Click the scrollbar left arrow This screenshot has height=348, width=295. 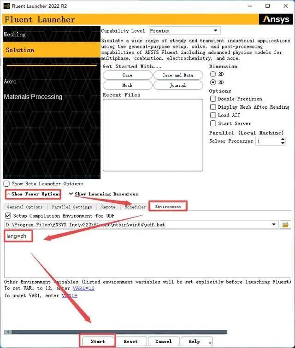(x=7, y=332)
